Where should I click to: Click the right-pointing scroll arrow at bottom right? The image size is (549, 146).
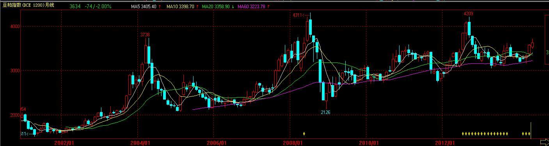tap(544, 142)
